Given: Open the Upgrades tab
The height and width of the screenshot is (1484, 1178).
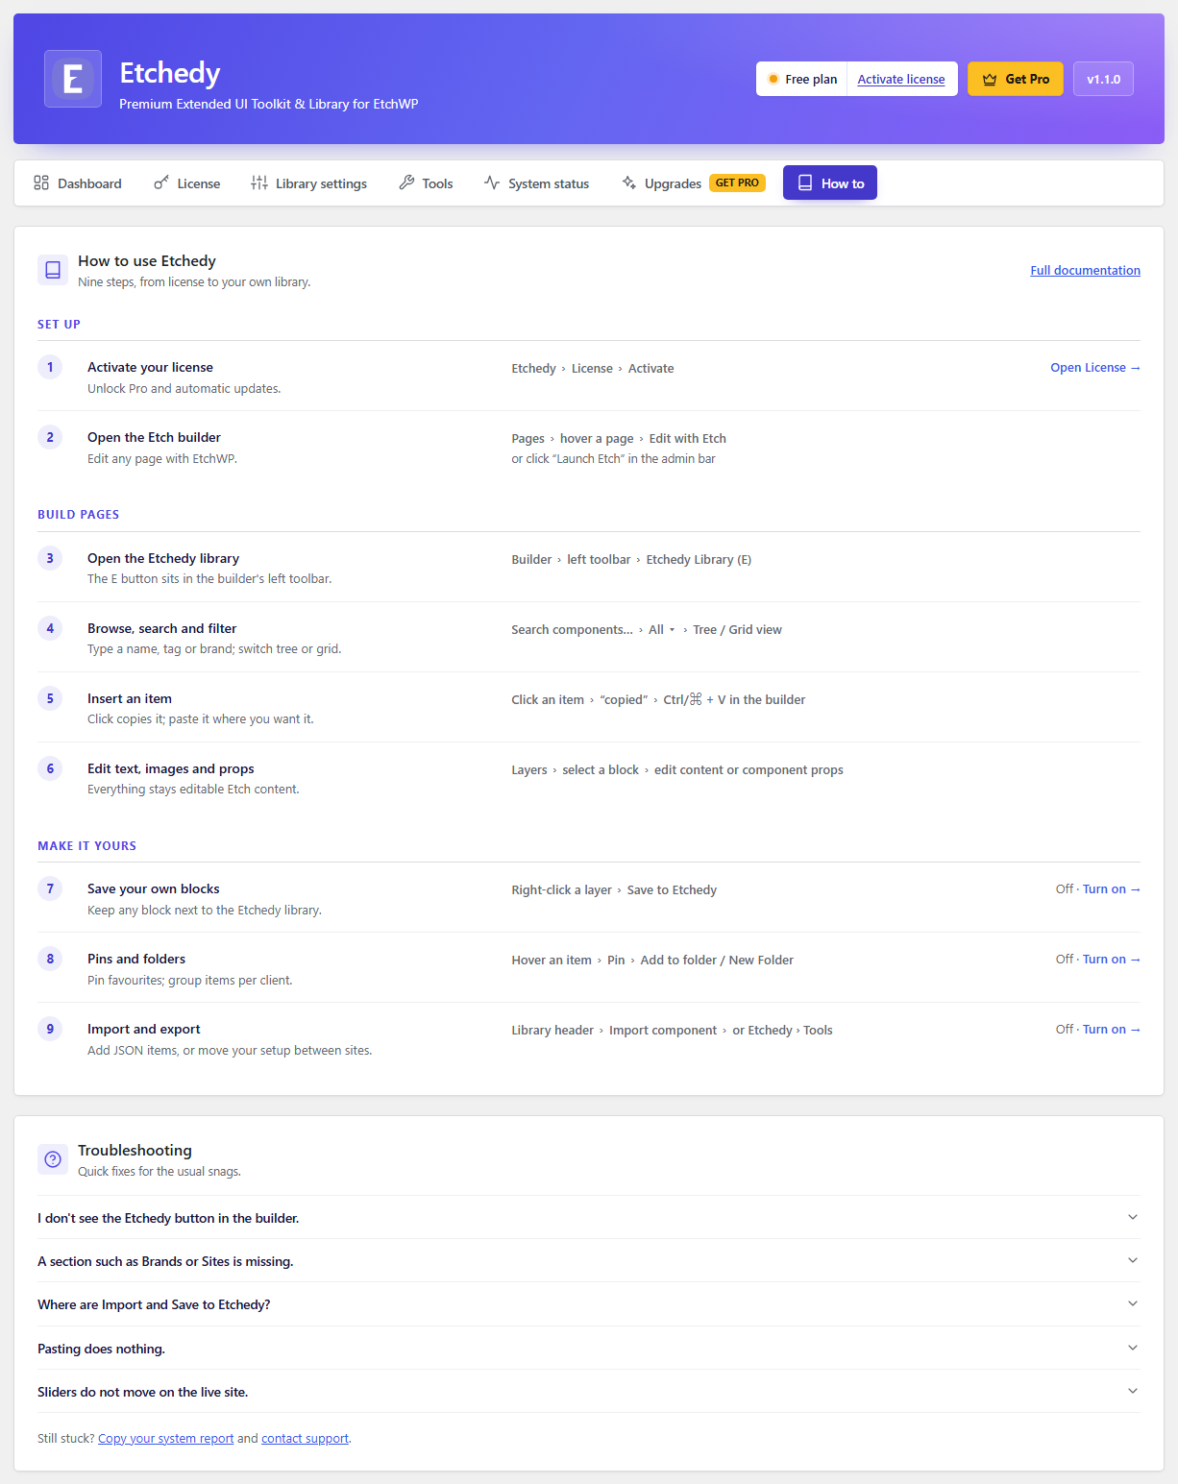Looking at the screenshot, I should point(694,182).
